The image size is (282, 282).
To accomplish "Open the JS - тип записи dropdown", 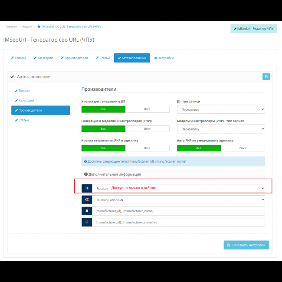I will coord(221,110).
